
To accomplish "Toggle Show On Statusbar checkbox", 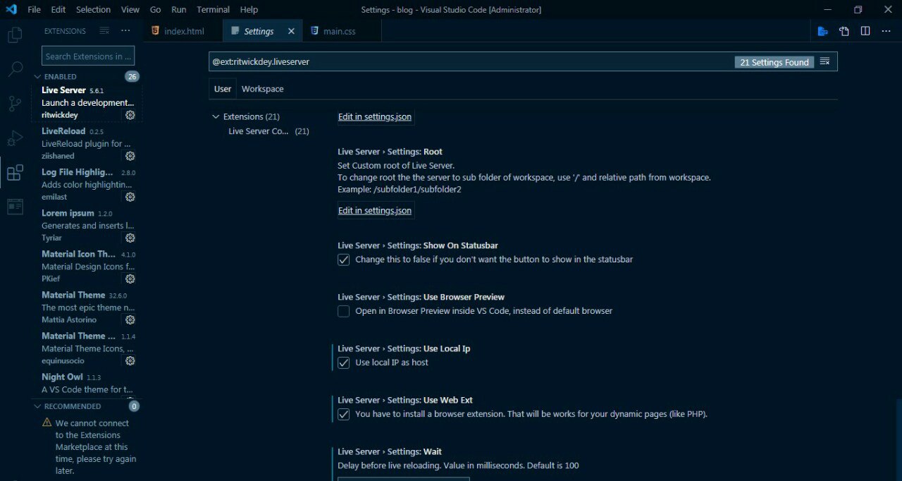I will tap(344, 260).
